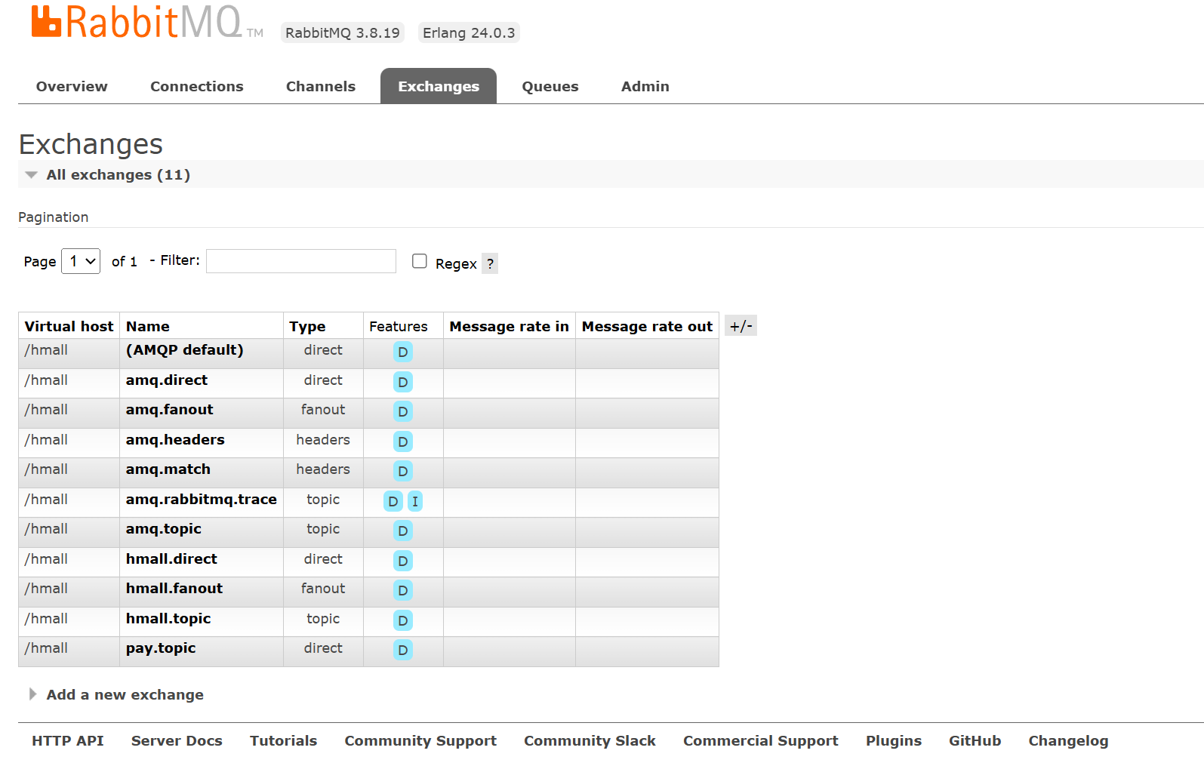The width and height of the screenshot is (1204, 766).
Task: Open the amq.match exchange
Action: tap(168, 469)
